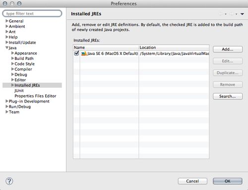Go forward using the navigation arrow
This screenshot has height=190, width=248.
[x=231, y=14]
